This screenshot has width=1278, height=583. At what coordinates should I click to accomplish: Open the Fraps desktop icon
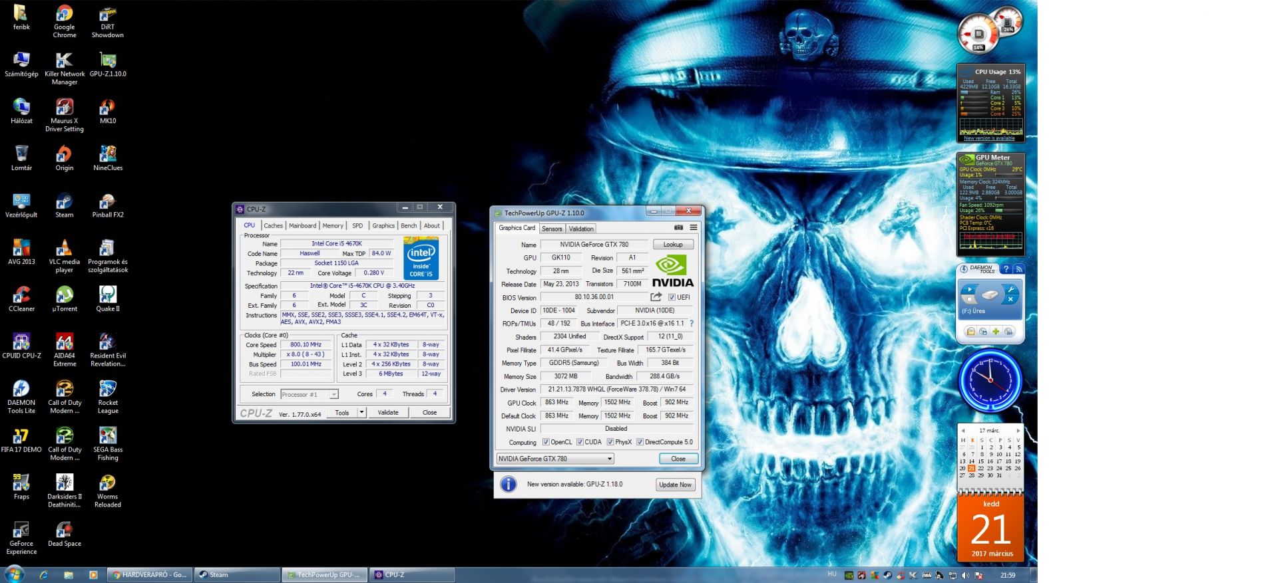[21, 487]
